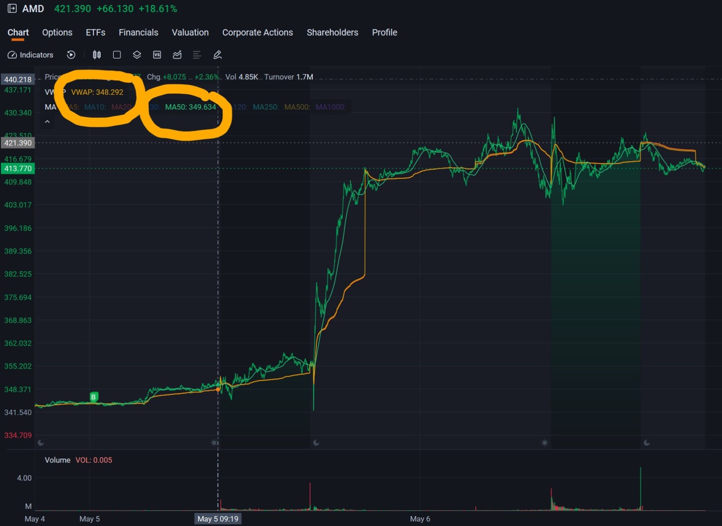The width and height of the screenshot is (722, 526).
Task: Open the Valuation tab
Action: coord(190,32)
